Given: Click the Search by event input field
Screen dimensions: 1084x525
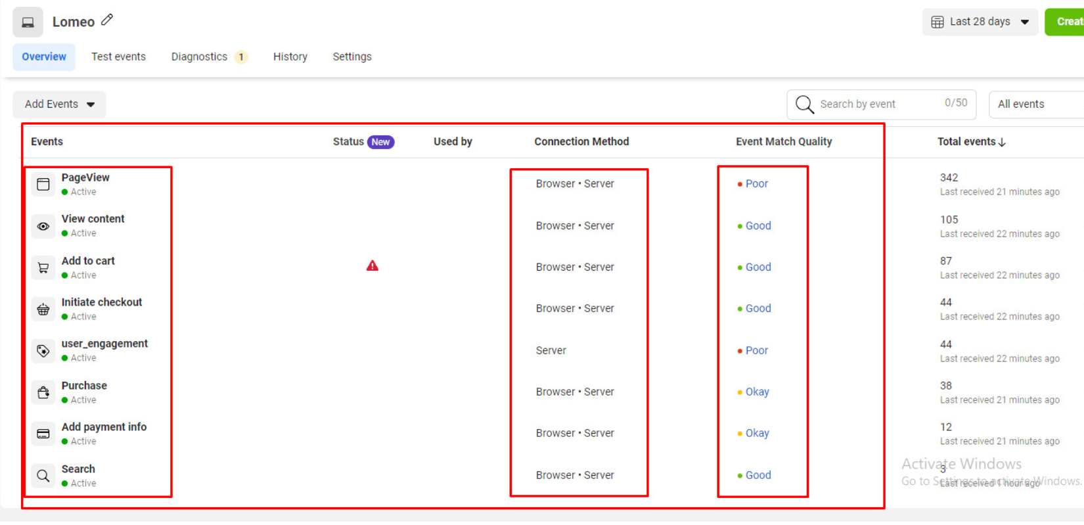Looking at the screenshot, I should (874, 104).
